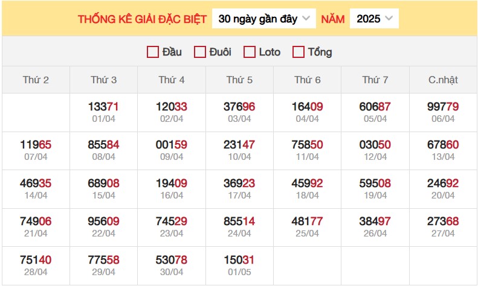The image size is (478, 286).
Task: Click result 13371 dated 01/04
Action: click(104, 107)
